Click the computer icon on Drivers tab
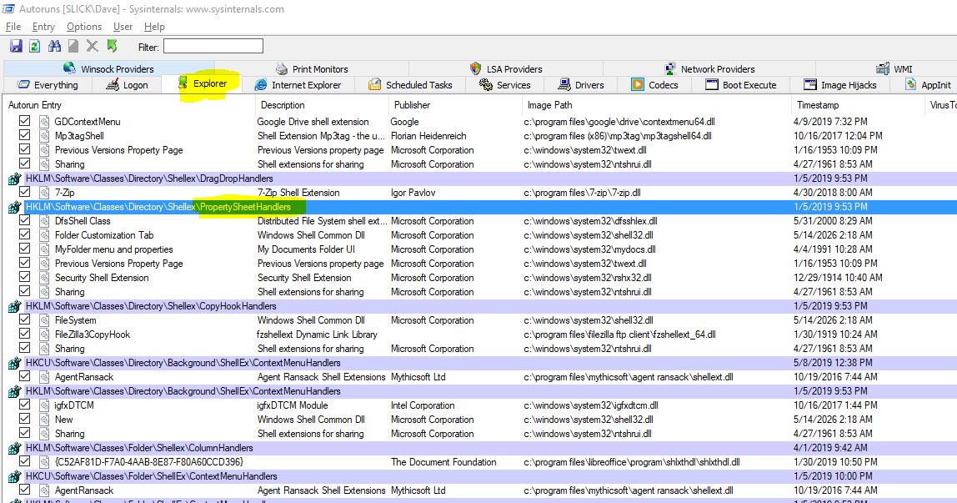The width and height of the screenshot is (957, 503). [x=564, y=84]
